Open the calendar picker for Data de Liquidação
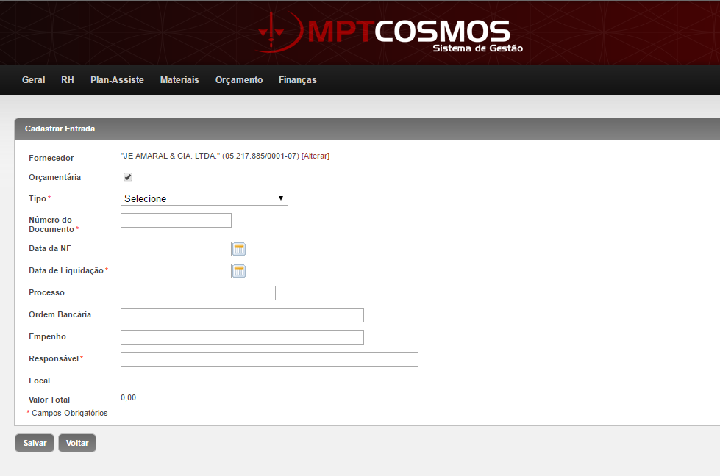Viewport: 720px width, 476px height. [x=239, y=271]
